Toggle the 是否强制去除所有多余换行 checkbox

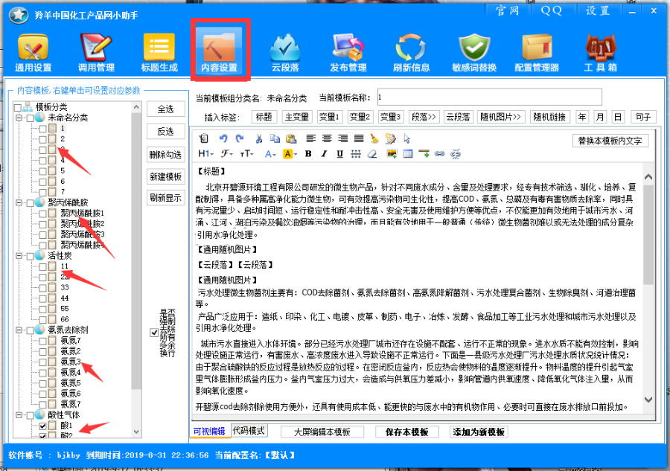click(x=154, y=332)
